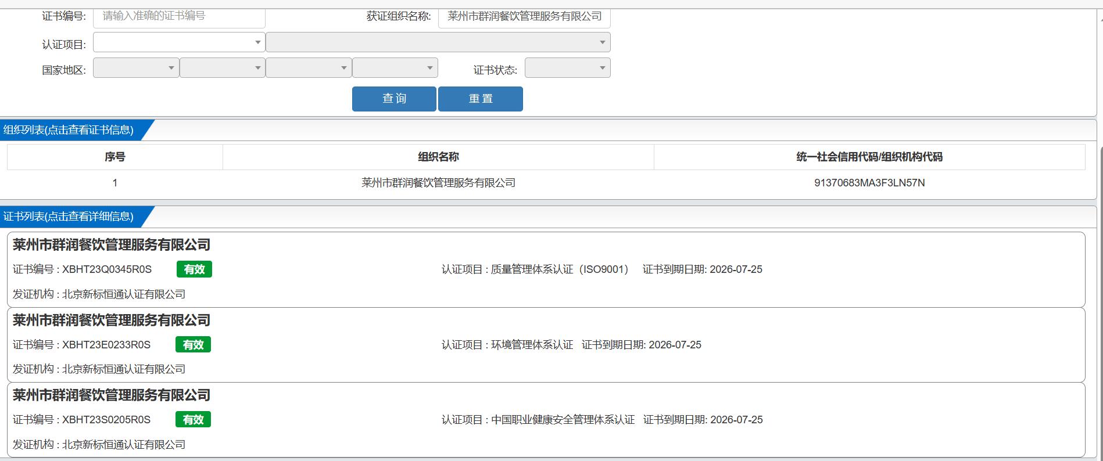Viewport: 1103px width, 461px height.
Task: Click 环境管理体系认证 item text
Action: click(x=532, y=345)
